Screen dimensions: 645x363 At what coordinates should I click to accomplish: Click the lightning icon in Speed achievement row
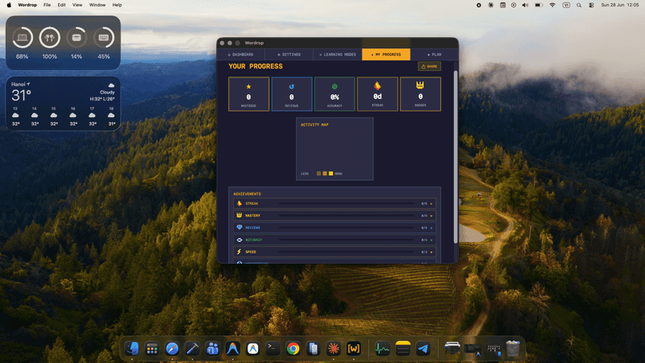coord(239,252)
